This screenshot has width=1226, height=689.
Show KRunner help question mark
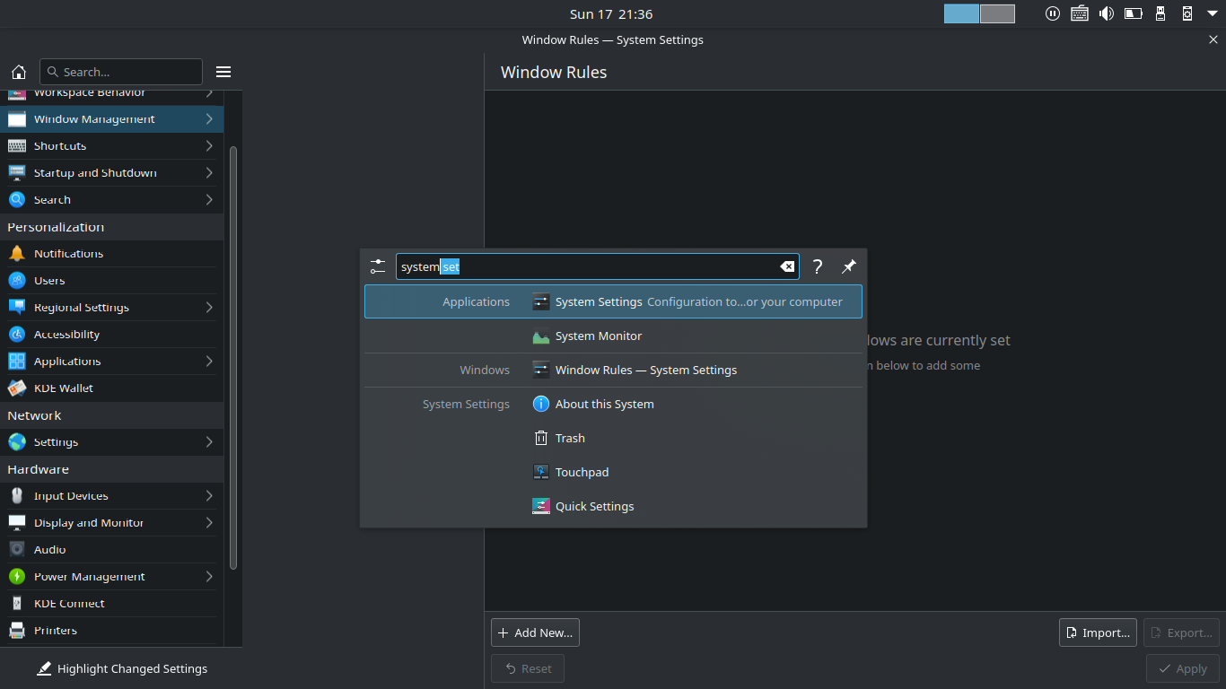(x=818, y=266)
